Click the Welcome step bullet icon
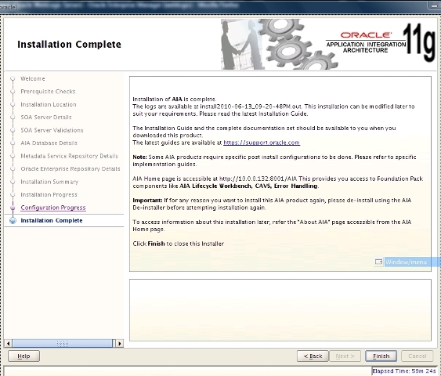 [x=13, y=79]
